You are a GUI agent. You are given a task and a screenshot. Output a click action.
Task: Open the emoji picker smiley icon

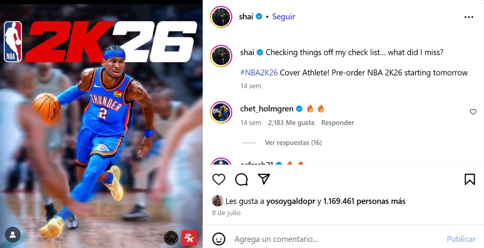[219, 239]
